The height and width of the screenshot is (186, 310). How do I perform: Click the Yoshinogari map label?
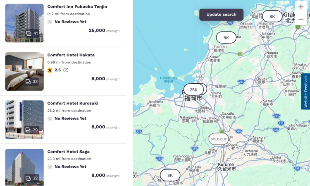coord(182,158)
